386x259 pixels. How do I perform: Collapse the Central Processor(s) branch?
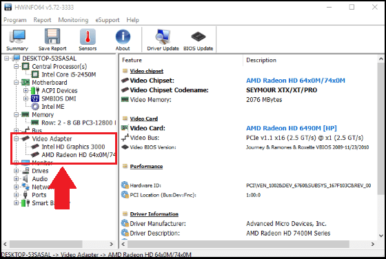(x=17, y=66)
